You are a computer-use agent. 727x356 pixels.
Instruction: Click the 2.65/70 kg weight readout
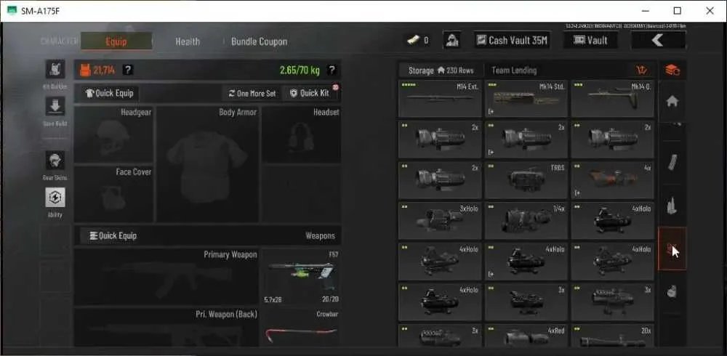click(x=300, y=70)
